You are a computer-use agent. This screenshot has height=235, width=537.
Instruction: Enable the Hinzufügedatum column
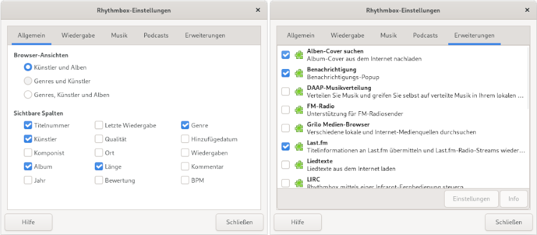[185, 139]
